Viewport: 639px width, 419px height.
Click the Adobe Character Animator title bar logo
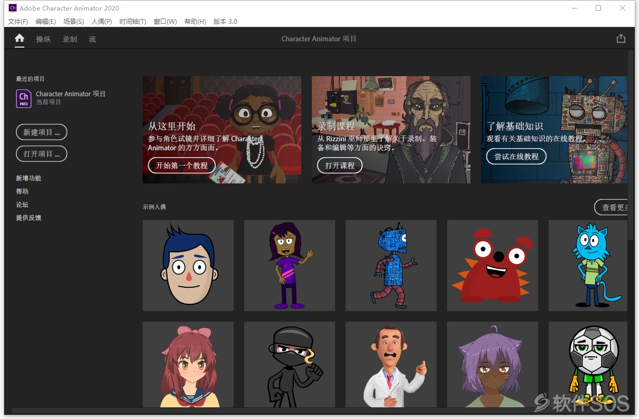pyautogui.click(x=13, y=8)
